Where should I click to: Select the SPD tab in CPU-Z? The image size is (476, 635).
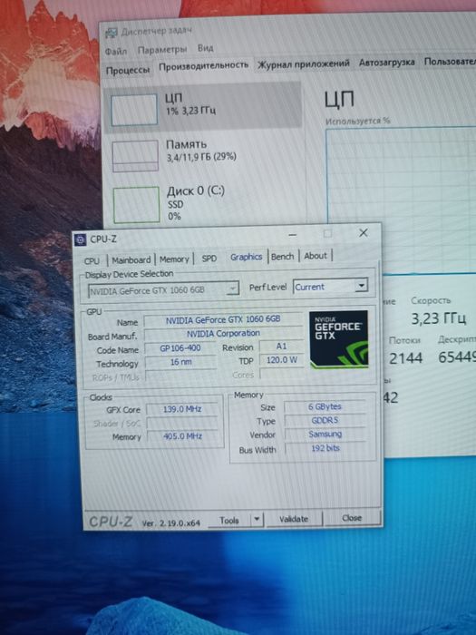(x=209, y=259)
